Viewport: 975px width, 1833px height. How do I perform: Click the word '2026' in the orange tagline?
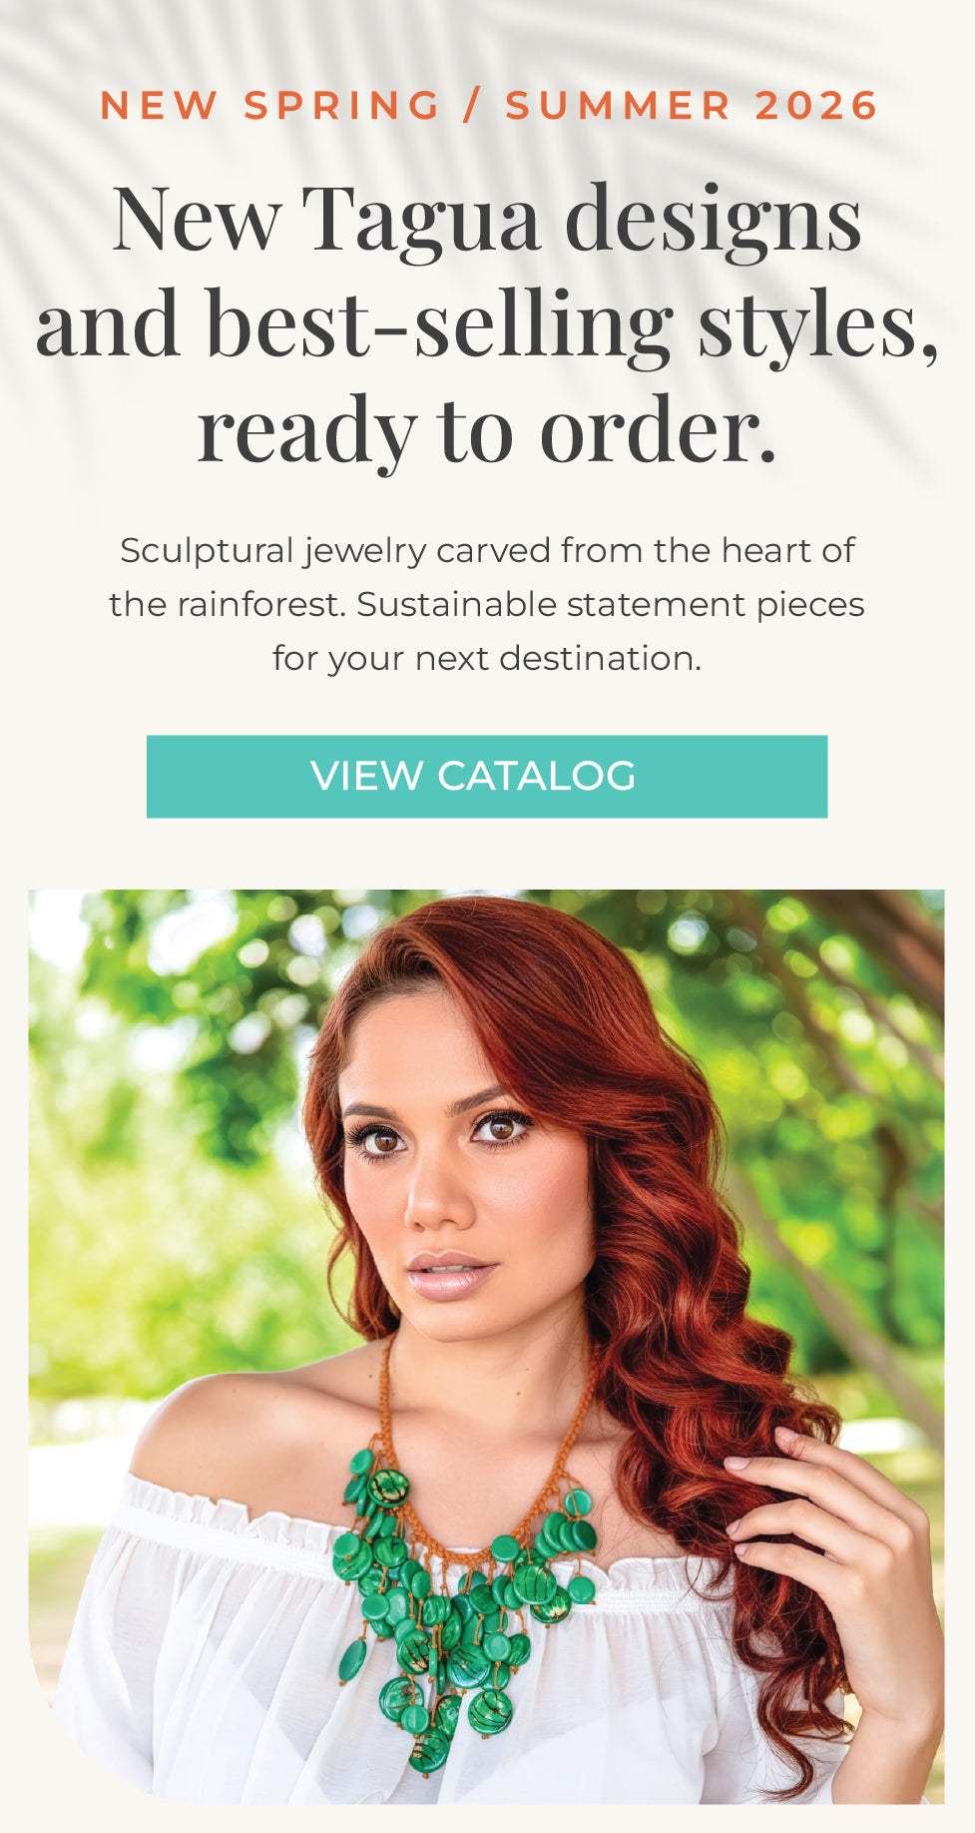pos(816,106)
